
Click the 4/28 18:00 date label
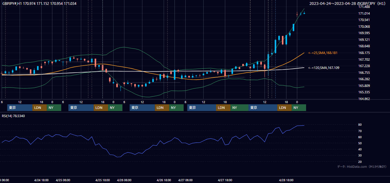[287, 180]
